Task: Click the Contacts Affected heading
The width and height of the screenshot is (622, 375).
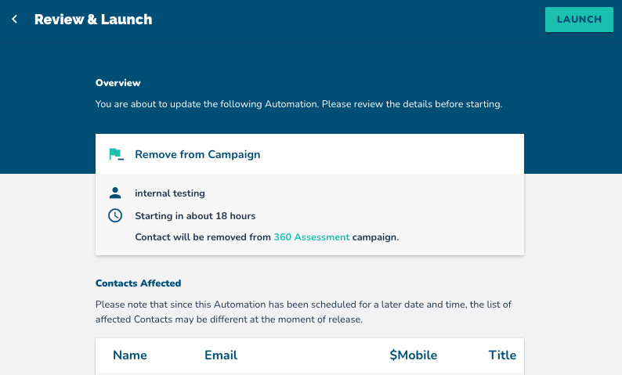Action: click(x=138, y=283)
